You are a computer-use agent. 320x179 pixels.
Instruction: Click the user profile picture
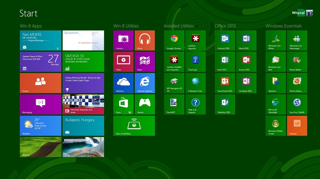tap(309, 13)
